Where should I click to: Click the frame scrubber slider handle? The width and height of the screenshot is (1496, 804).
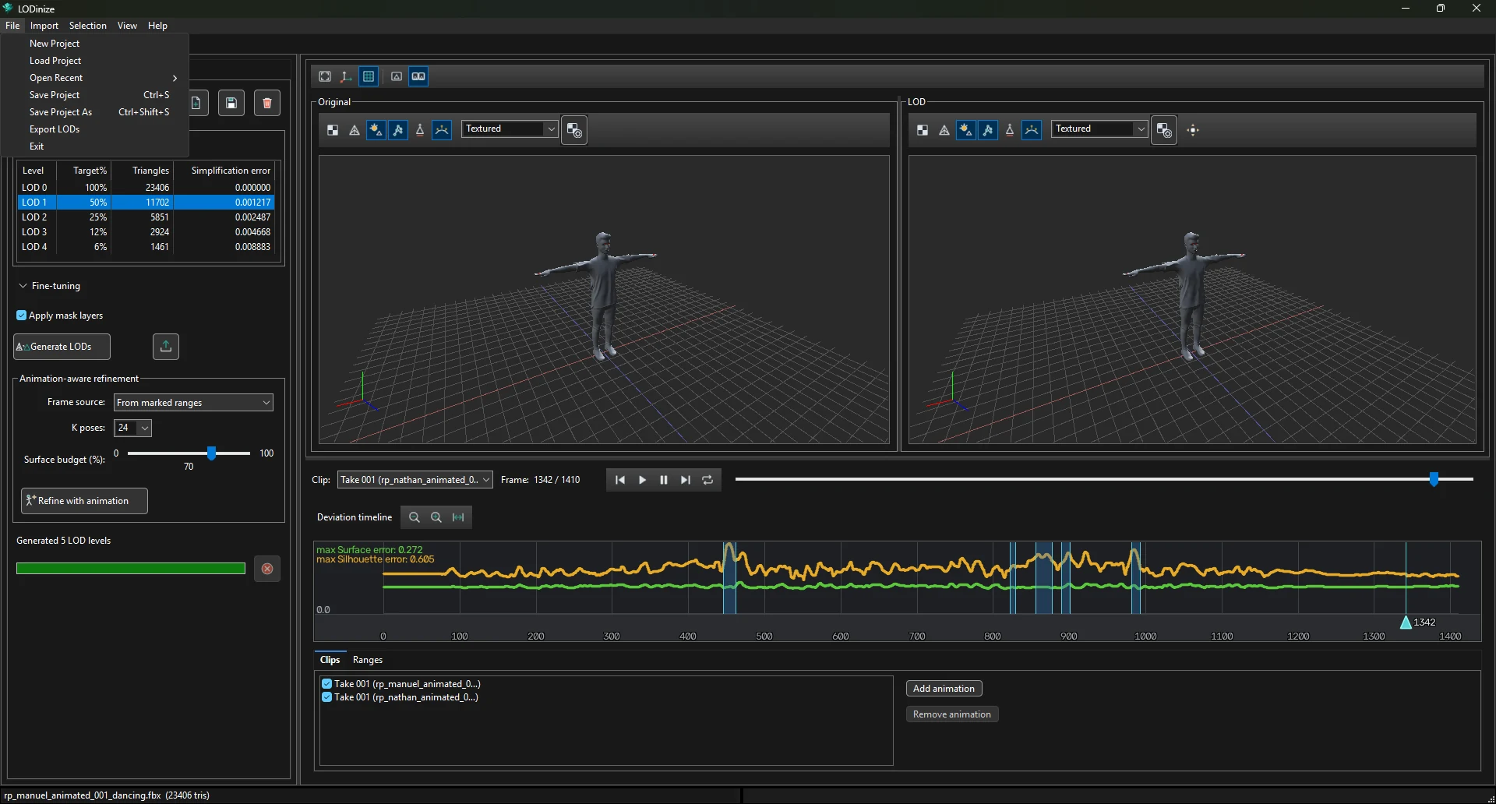1434,480
